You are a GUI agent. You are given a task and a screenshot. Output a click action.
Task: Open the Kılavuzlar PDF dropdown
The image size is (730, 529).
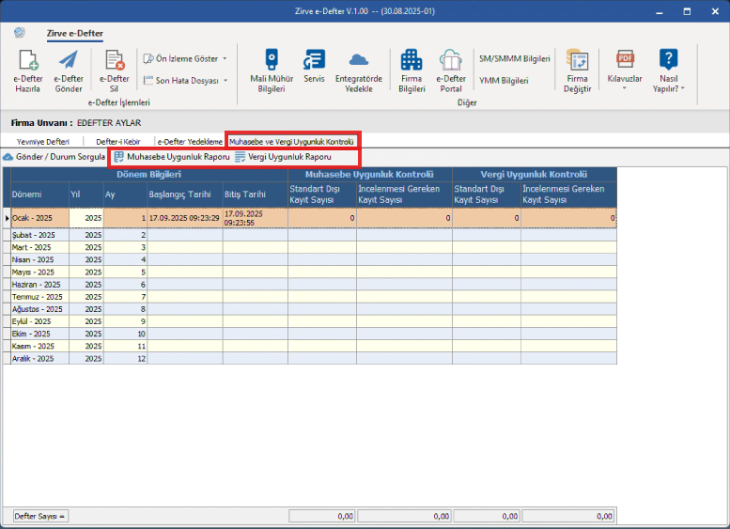[625, 70]
